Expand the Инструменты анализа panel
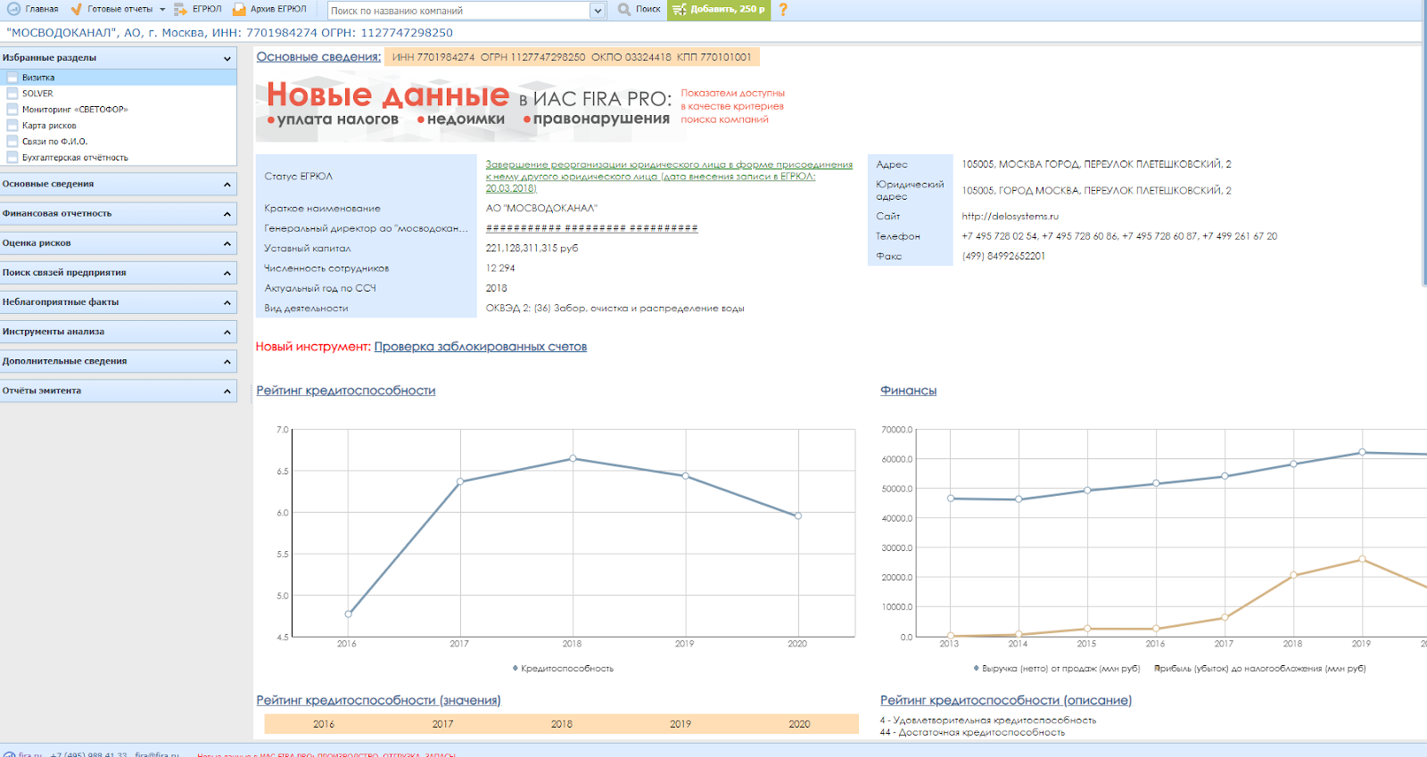Image resolution: width=1427 pixels, height=757 pixels. point(118,331)
